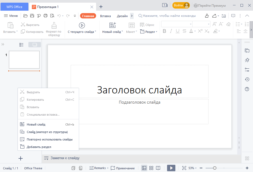
Task: Switch to the Вставка ribbon tab
Action: click(105, 16)
